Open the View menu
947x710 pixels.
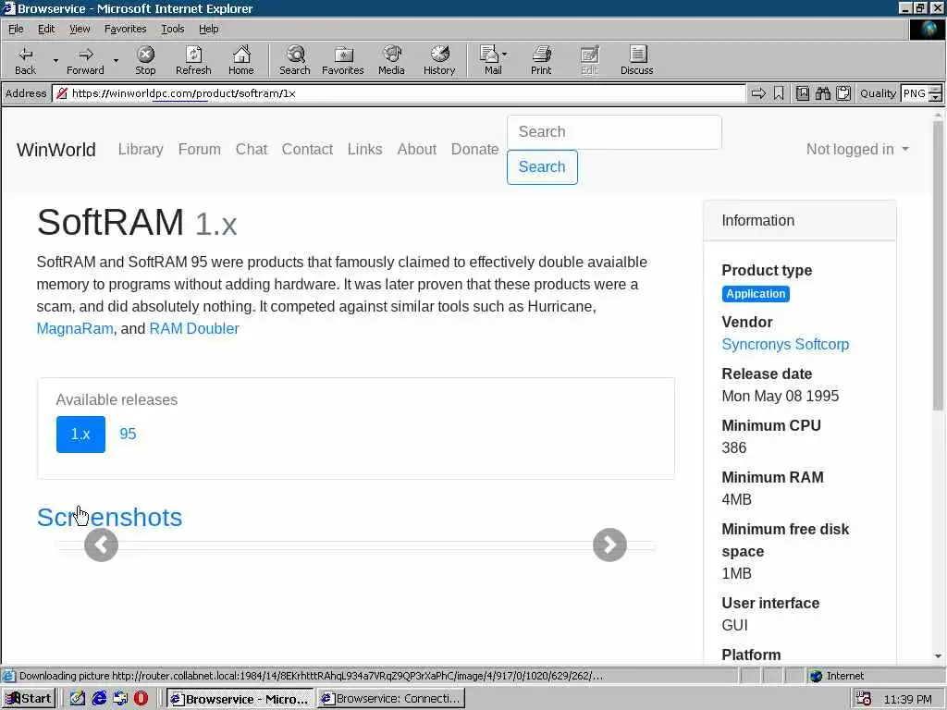80,29
